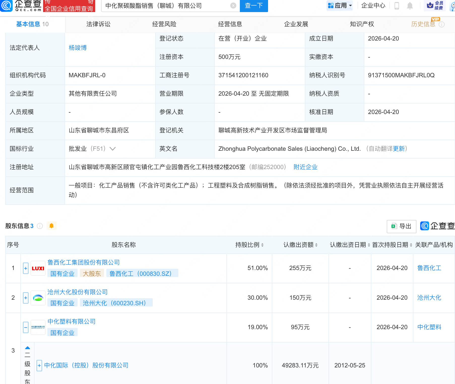Click the 会员续费 membership icon
The width and height of the screenshot is (455, 384).
(435, 6)
